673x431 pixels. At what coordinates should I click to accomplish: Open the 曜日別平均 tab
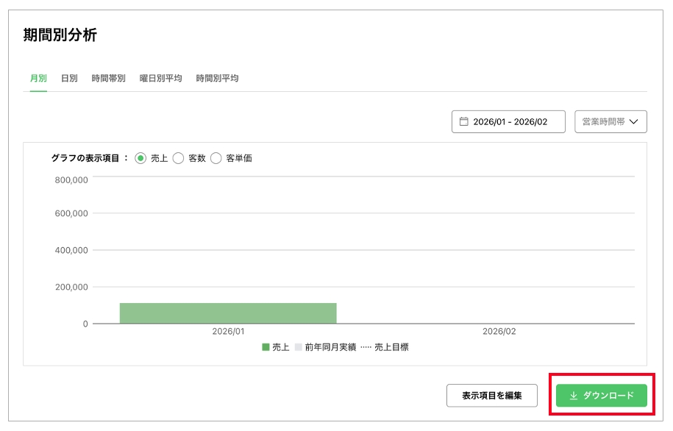160,78
